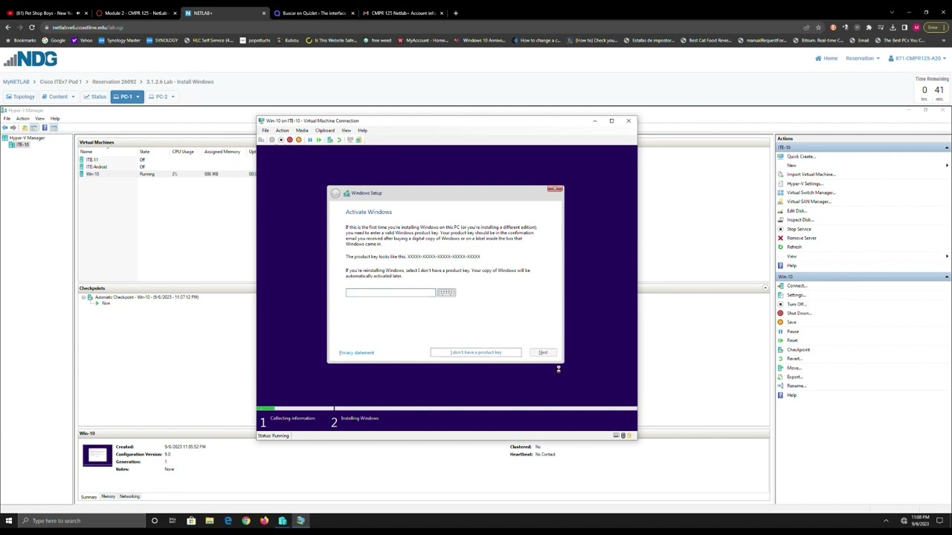This screenshot has width=952, height=535.
Task: Open the Reservation dropdown in NETLAB header
Action: [x=863, y=58]
